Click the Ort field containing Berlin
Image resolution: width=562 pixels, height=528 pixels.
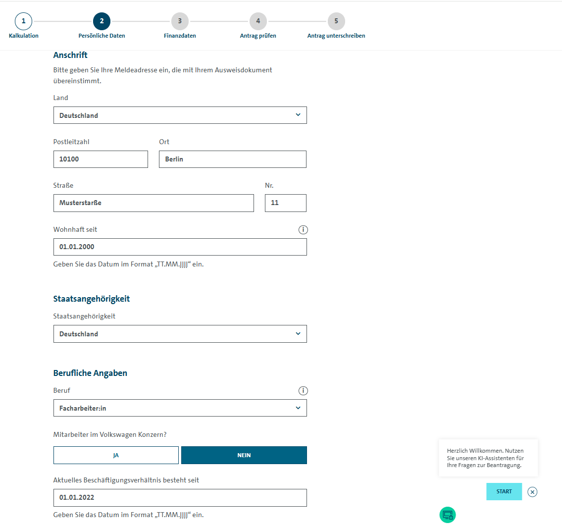(232, 159)
